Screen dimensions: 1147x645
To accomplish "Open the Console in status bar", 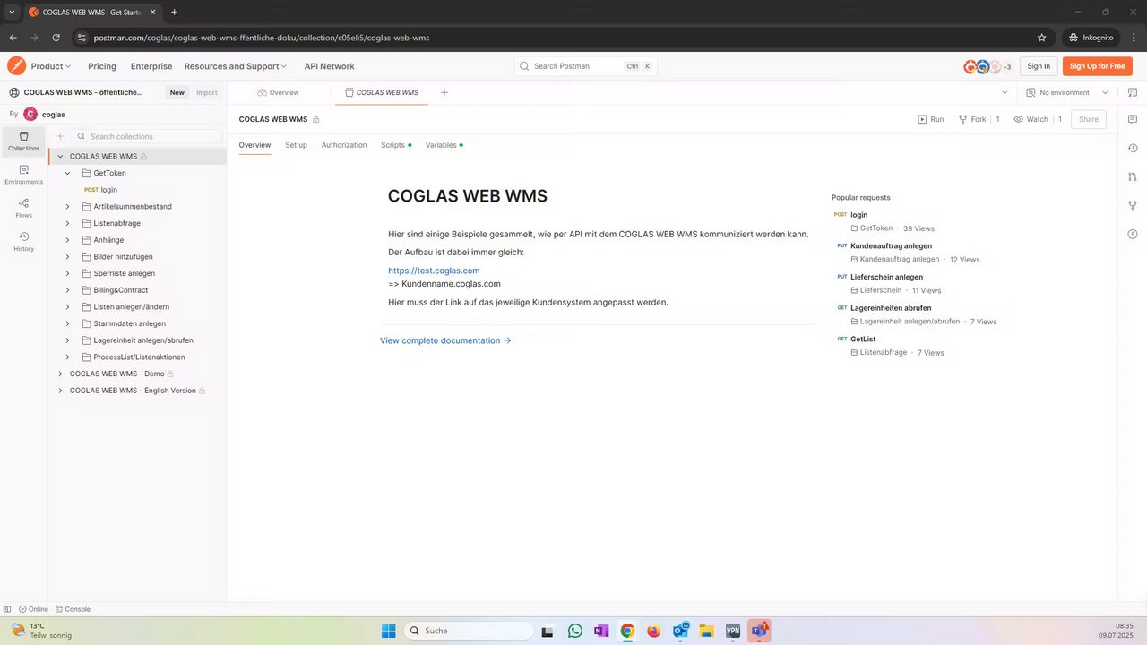I will pos(72,609).
